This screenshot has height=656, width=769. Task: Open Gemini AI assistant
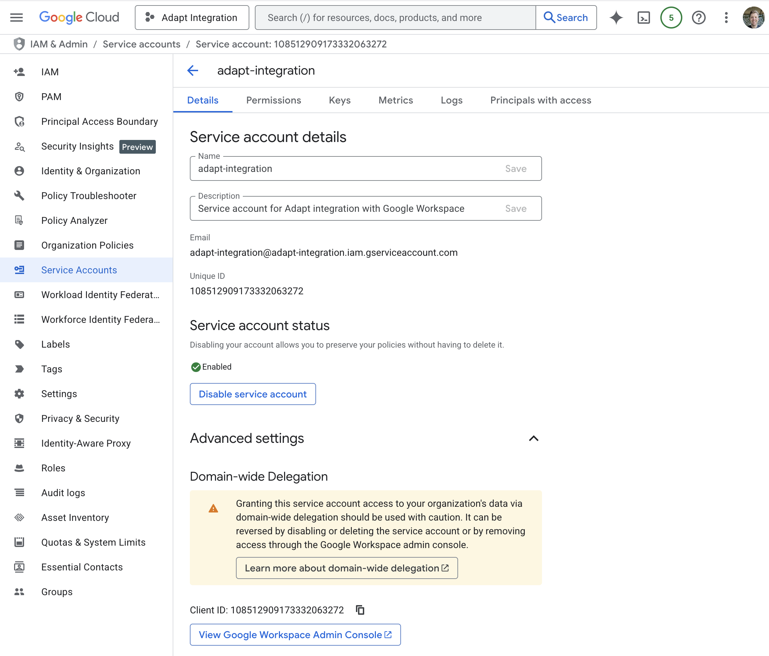click(x=616, y=18)
